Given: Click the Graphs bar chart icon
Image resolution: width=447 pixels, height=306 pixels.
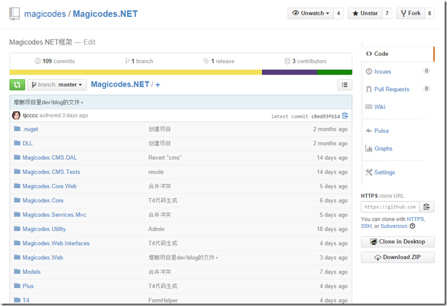Looking at the screenshot, I should [368, 148].
